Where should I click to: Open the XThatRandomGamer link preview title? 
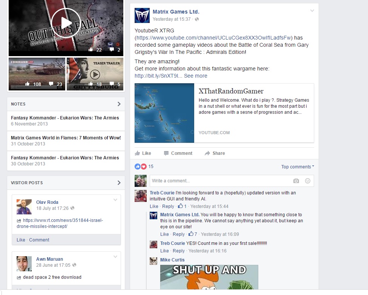point(231,91)
